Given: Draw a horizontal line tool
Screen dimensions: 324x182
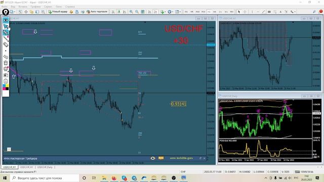Looking at the screenshot, I should (258, 12).
